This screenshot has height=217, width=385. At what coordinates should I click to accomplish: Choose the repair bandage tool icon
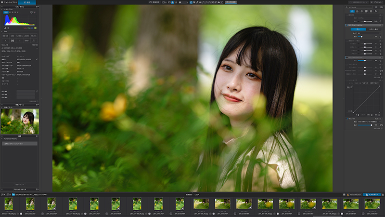pyautogui.click(x=216, y=2)
